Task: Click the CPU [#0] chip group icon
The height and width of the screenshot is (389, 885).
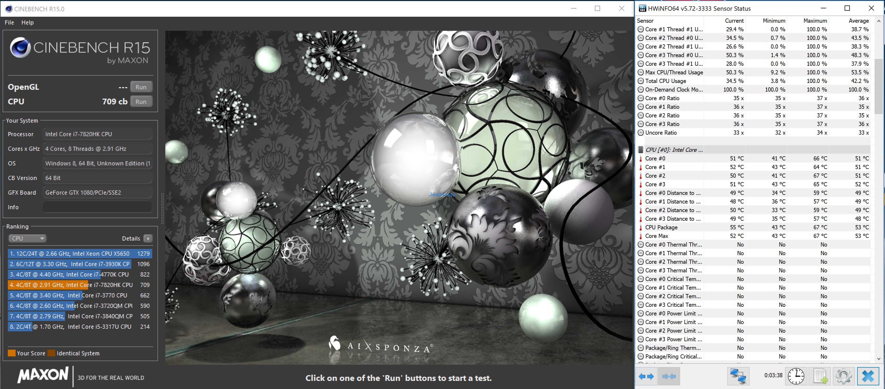Action: tap(640, 149)
